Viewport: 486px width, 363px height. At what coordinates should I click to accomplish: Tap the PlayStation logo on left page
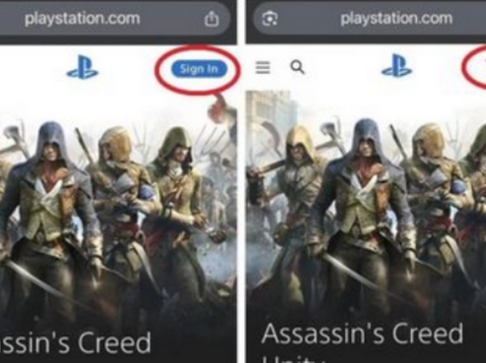83,67
